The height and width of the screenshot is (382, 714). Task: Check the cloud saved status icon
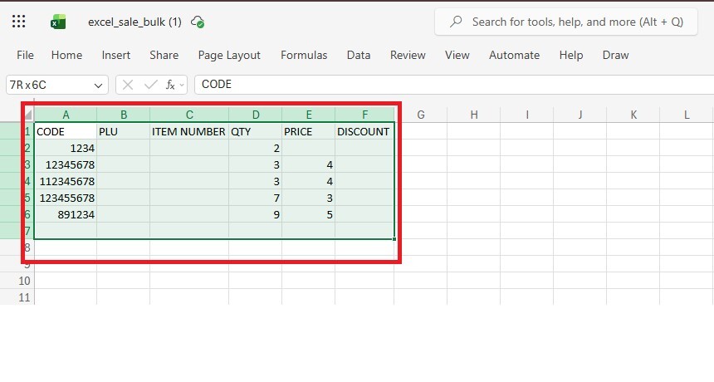tap(198, 22)
